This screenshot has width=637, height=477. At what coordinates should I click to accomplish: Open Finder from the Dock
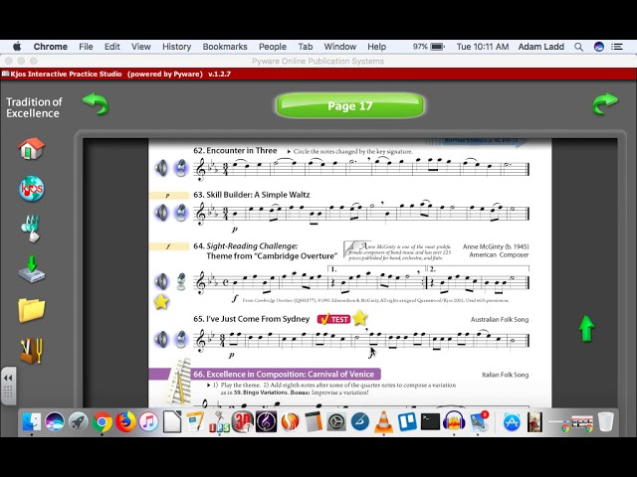[x=32, y=421]
